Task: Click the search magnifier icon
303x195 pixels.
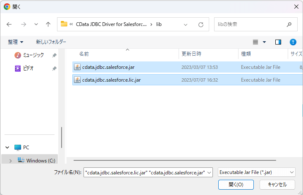Action: [x=289, y=24]
